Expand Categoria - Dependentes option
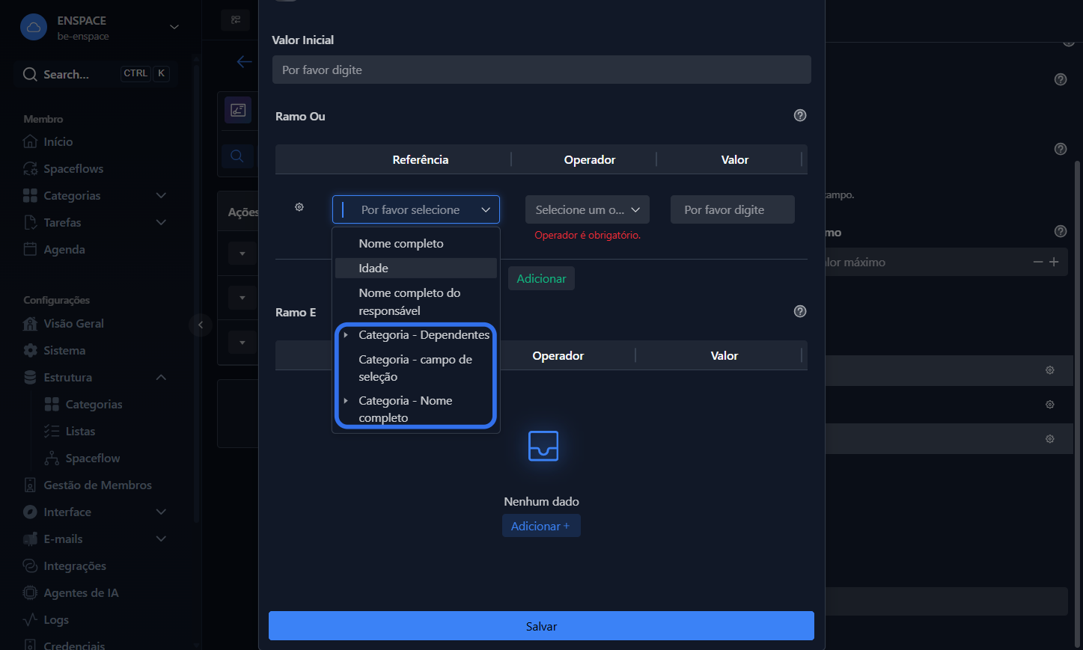Image resolution: width=1083 pixels, height=650 pixels. click(346, 335)
